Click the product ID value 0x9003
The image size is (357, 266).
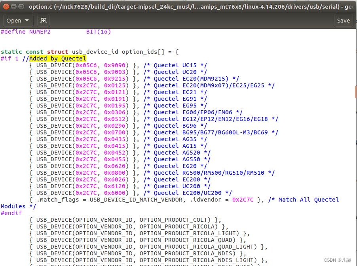(x=115, y=72)
